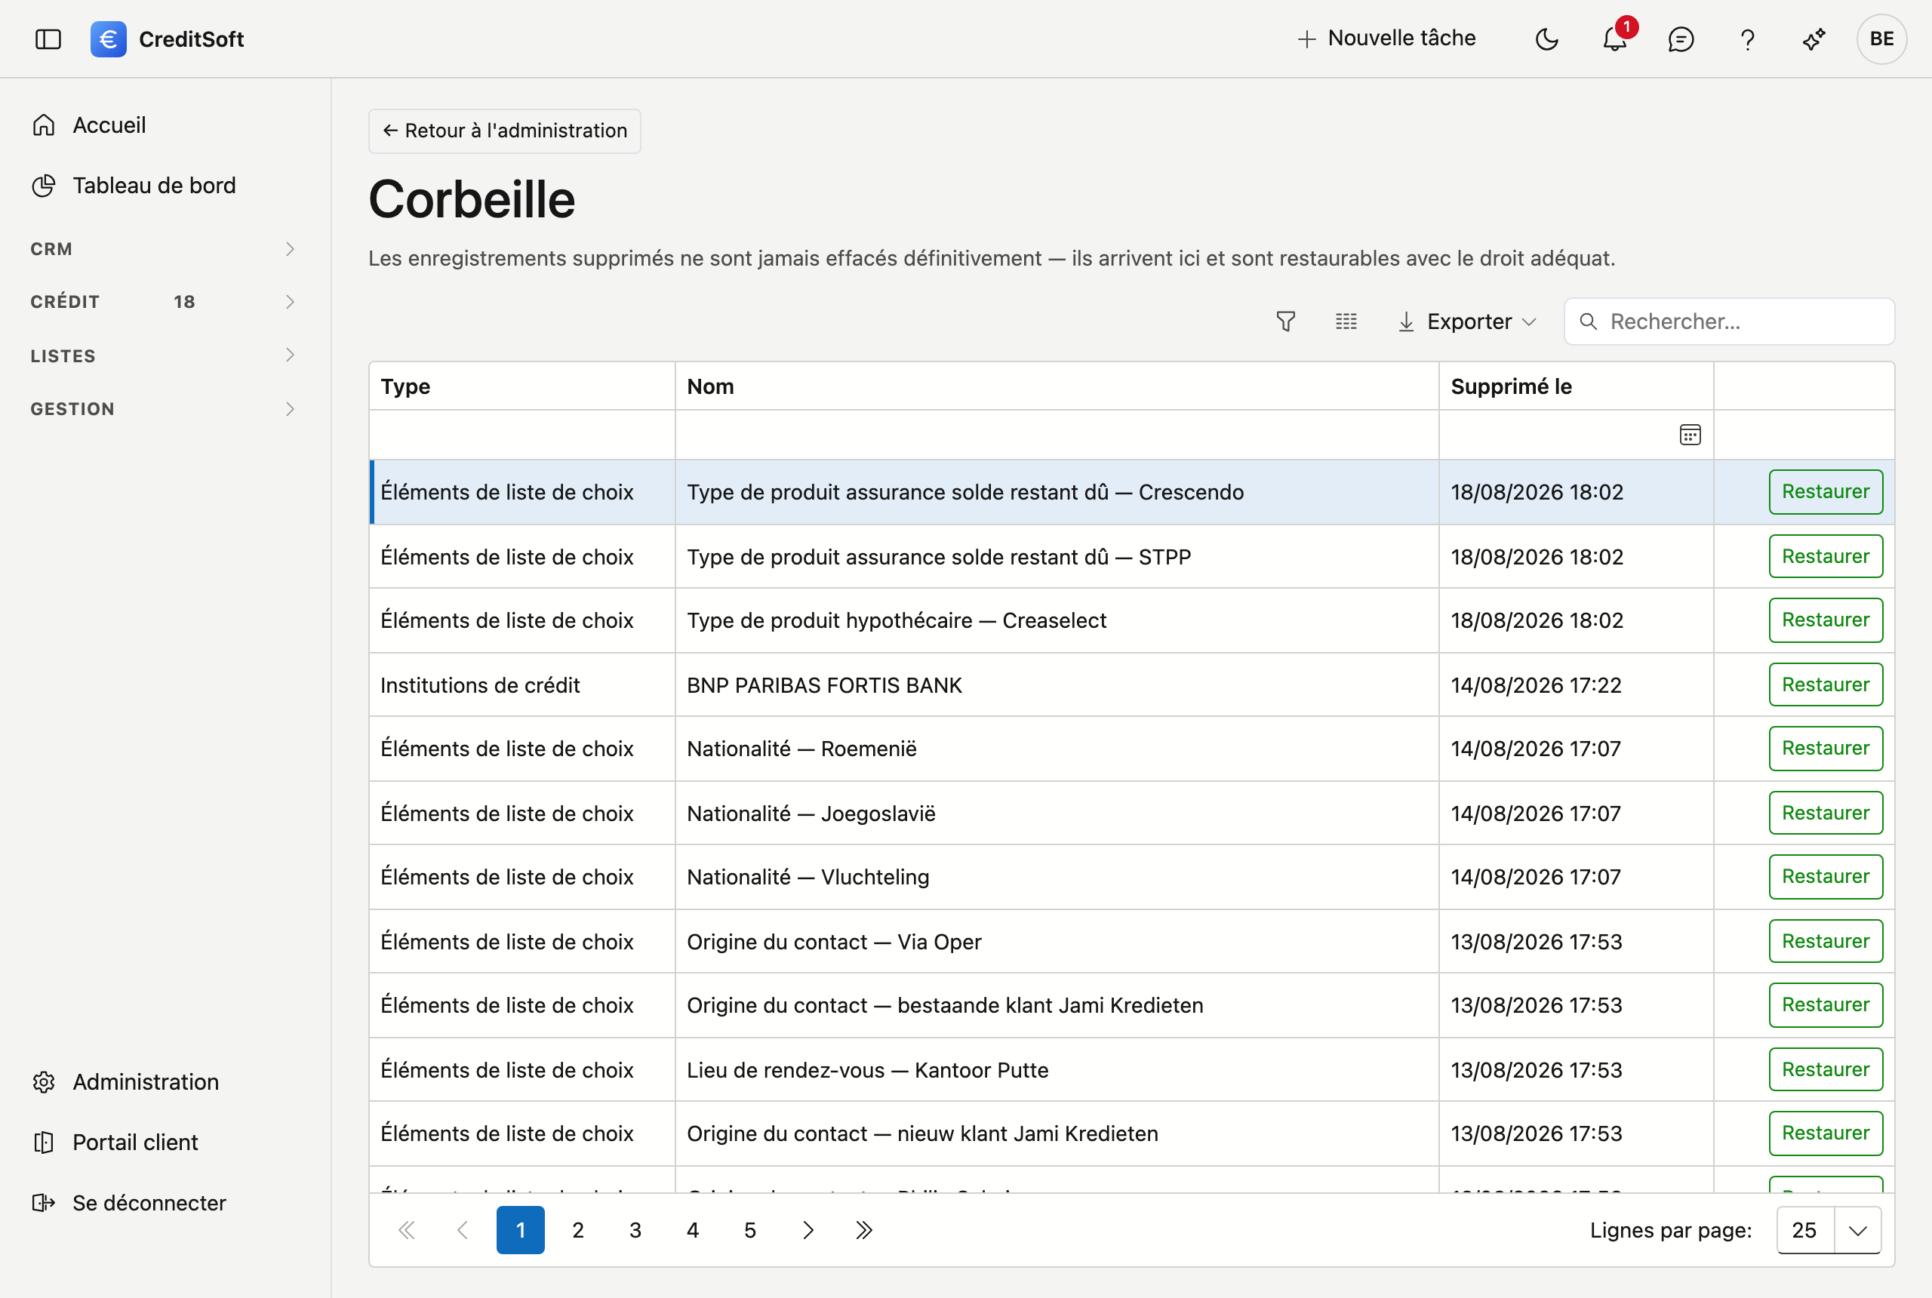Go to page 5
The height and width of the screenshot is (1298, 1932).
[750, 1231]
